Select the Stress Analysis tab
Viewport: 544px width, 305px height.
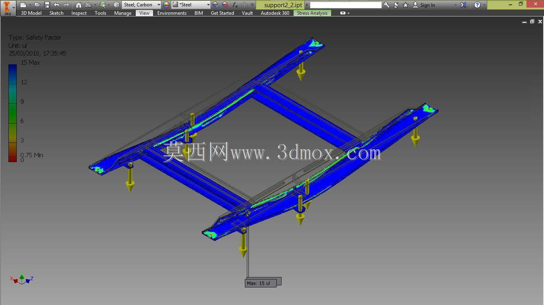[x=312, y=13]
